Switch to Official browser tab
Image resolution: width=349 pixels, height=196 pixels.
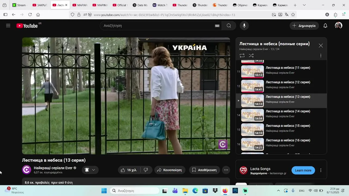coord(120,5)
